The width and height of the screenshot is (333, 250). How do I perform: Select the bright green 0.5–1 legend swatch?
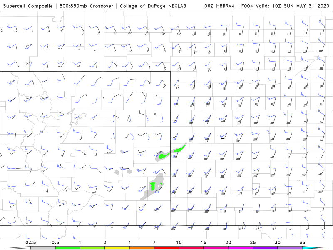(68, 248)
